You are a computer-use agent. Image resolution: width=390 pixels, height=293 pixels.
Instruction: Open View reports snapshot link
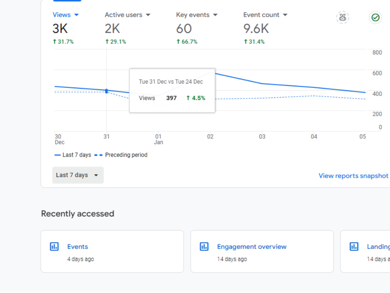coord(353,176)
